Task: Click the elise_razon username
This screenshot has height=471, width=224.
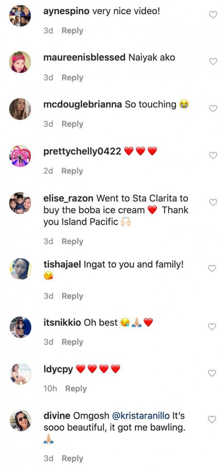Action: click(68, 198)
